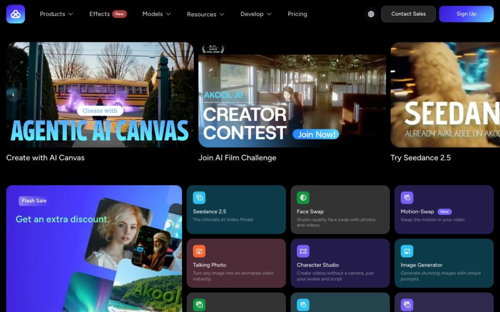Expand the Develop dropdown menu
500x312 pixels.
(256, 14)
